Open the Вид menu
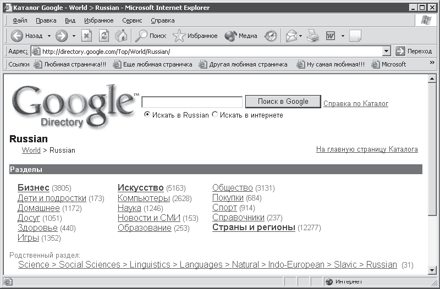Image resolution: width=440 pixels, height=289 pixels. 70,20
